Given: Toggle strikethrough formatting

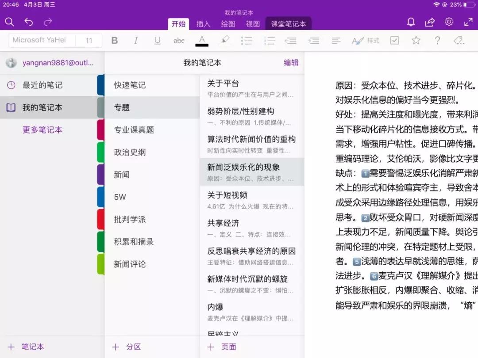Looking at the screenshot, I should (x=179, y=40).
